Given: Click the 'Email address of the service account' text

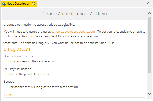Looking at the screenshot, I should tap(34, 61).
